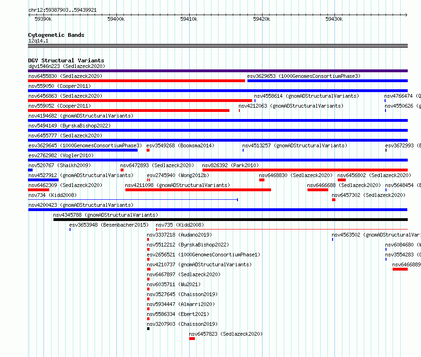Select the red nsv6466688 variant bar

click(318, 190)
